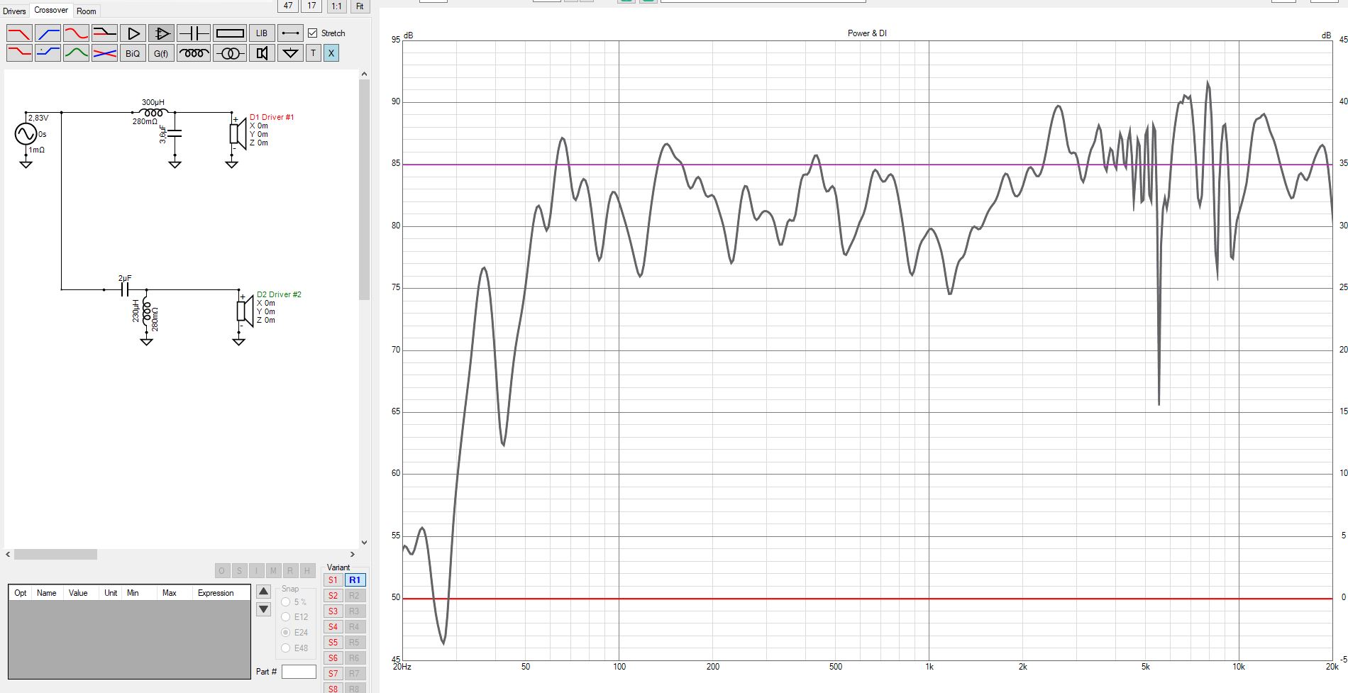The height and width of the screenshot is (693, 1348).
Task: Store variant with S1 button
Action: [333, 580]
